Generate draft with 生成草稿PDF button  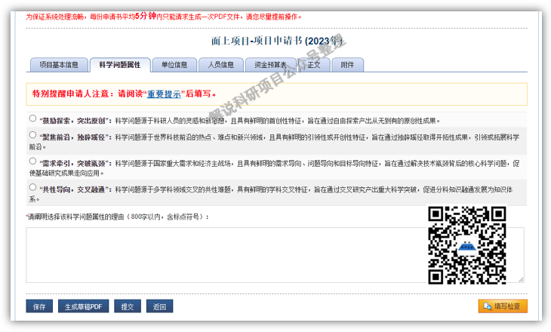pyautogui.click(x=83, y=306)
